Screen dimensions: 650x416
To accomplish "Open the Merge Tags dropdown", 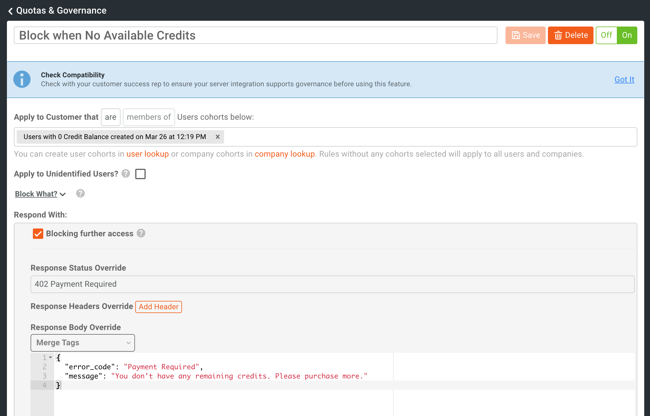I will (x=82, y=343).
